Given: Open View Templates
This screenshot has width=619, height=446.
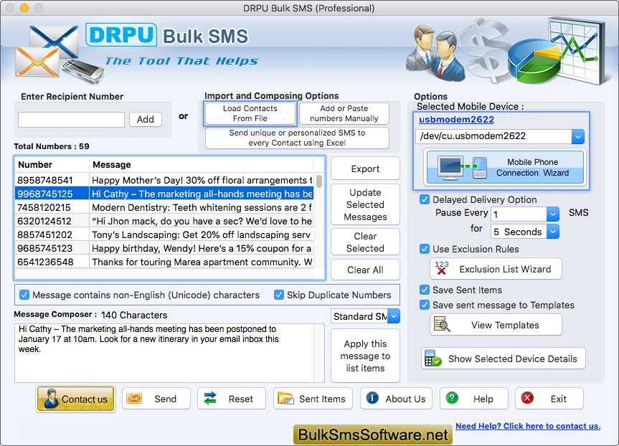Looking at the screenshot, I should coord(496,325).
